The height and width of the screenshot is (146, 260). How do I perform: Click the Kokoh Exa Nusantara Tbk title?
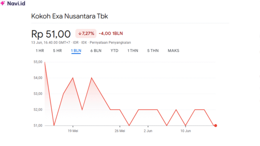pos(69,16)
